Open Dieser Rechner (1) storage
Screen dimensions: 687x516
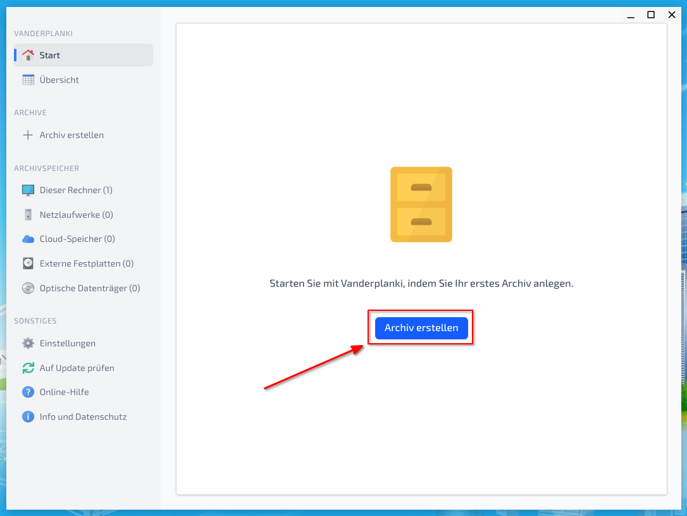point(84,191)
